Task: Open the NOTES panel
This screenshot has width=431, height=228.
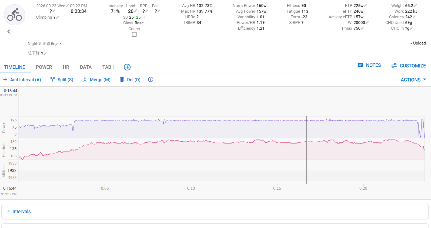Action: pos(369,65)
